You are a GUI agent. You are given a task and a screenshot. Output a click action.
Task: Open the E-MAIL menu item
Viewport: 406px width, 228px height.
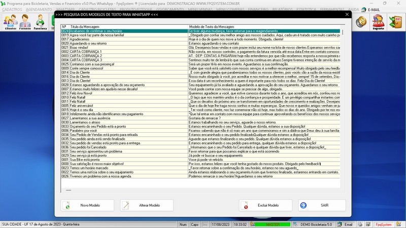point(374,10)
